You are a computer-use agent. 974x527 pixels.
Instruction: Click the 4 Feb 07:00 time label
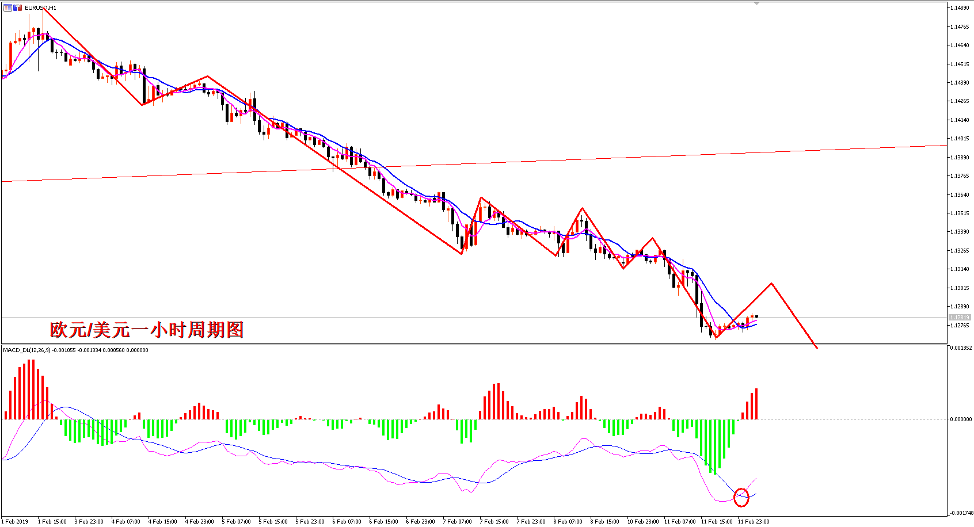coord(125,522)
